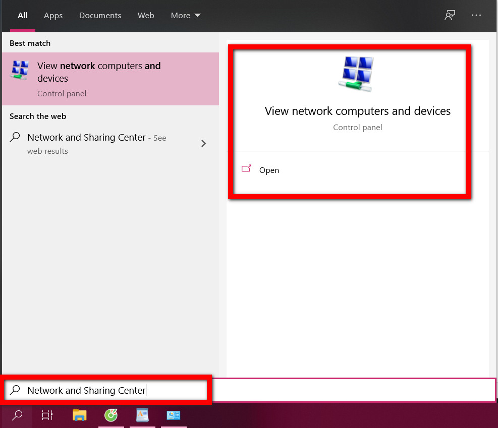Open the Documents search tab
498x428 pixels.
[100, 15]
